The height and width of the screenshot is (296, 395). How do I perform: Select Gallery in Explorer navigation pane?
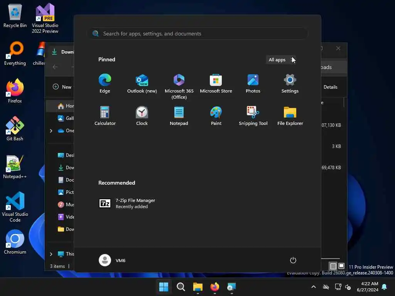pos(66,118)
